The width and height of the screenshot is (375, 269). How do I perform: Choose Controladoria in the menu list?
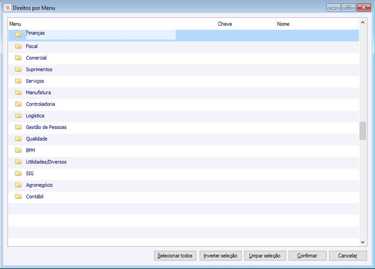(x=40, y=104)
